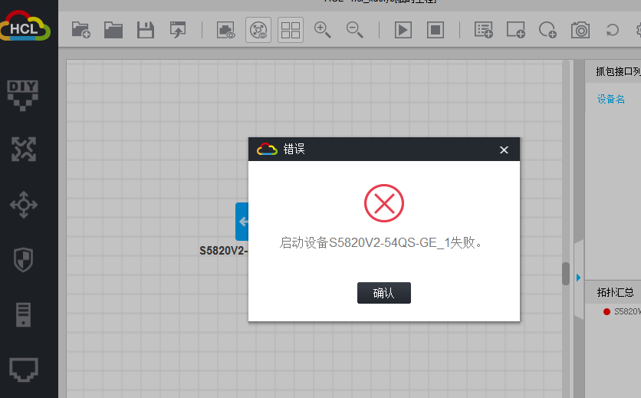Toggle the show interface names icon
The height and width of the screenshot is (398, 641).
(x=225, y=30)
